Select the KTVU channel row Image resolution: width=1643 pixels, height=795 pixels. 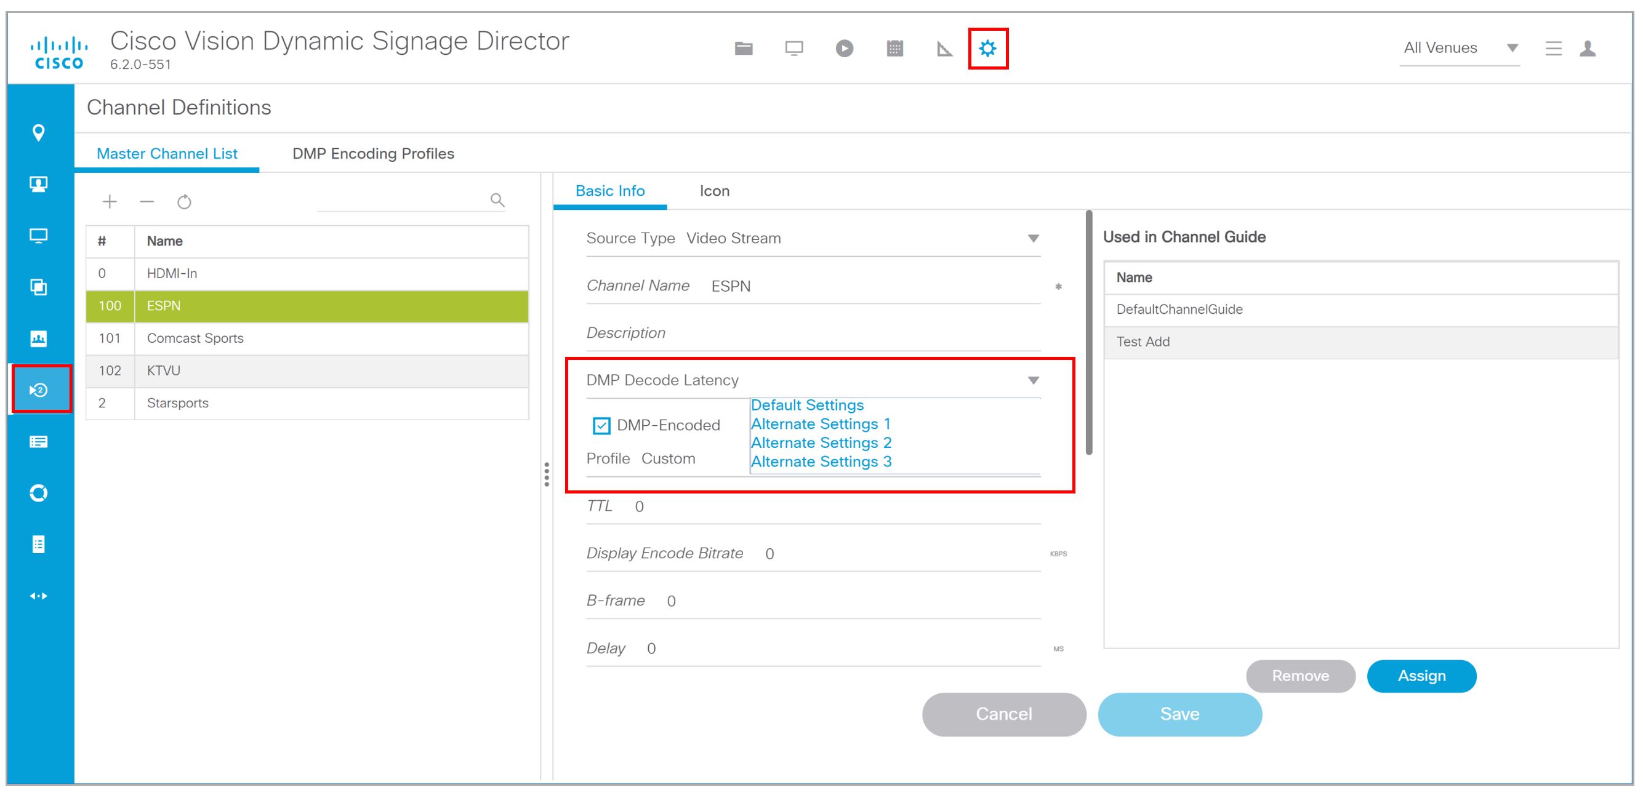tap(307, 371)
